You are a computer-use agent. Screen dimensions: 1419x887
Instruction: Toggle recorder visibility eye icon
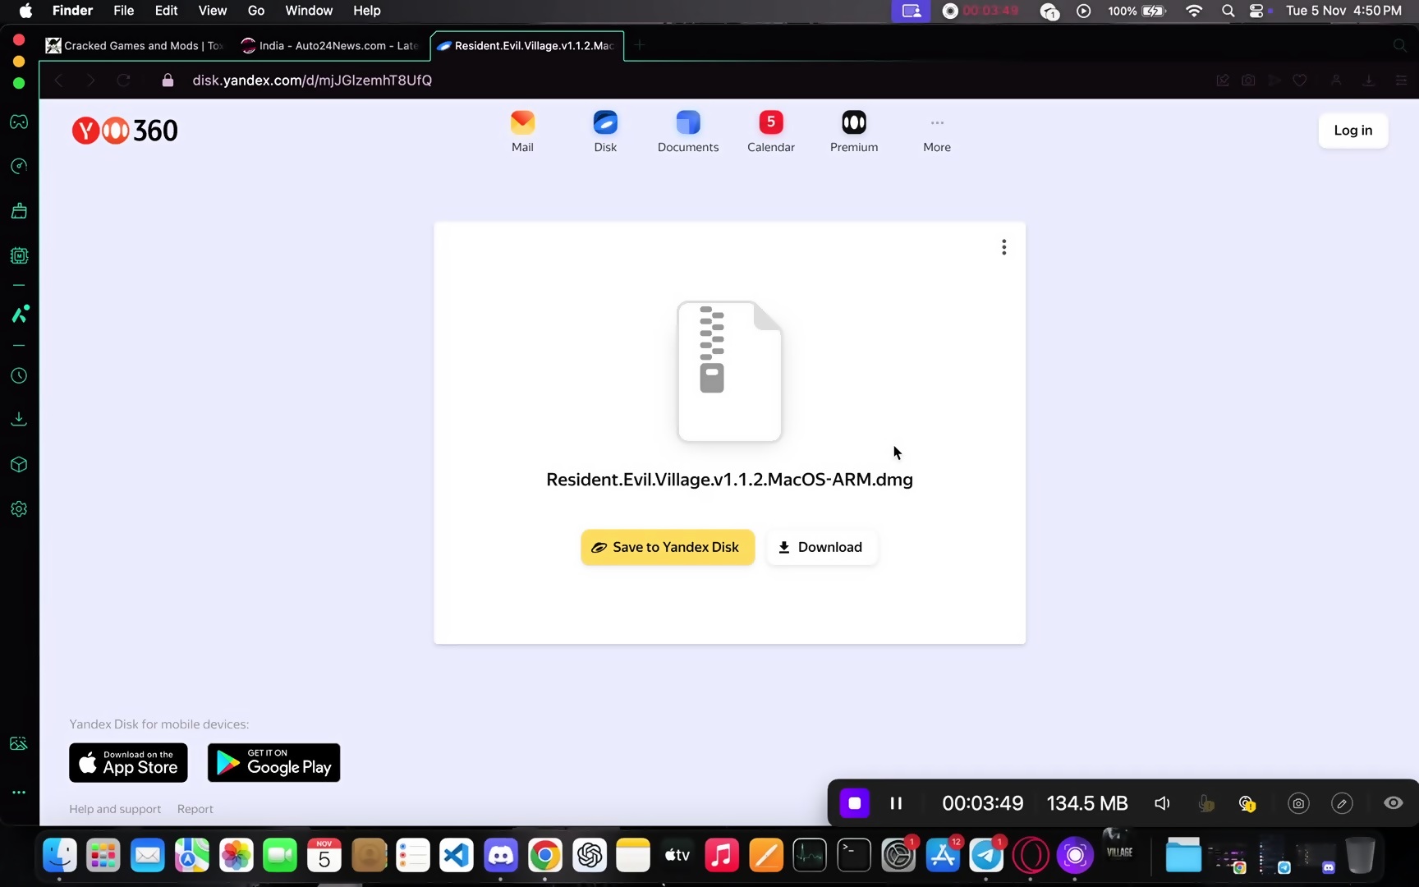[1393, 803]
